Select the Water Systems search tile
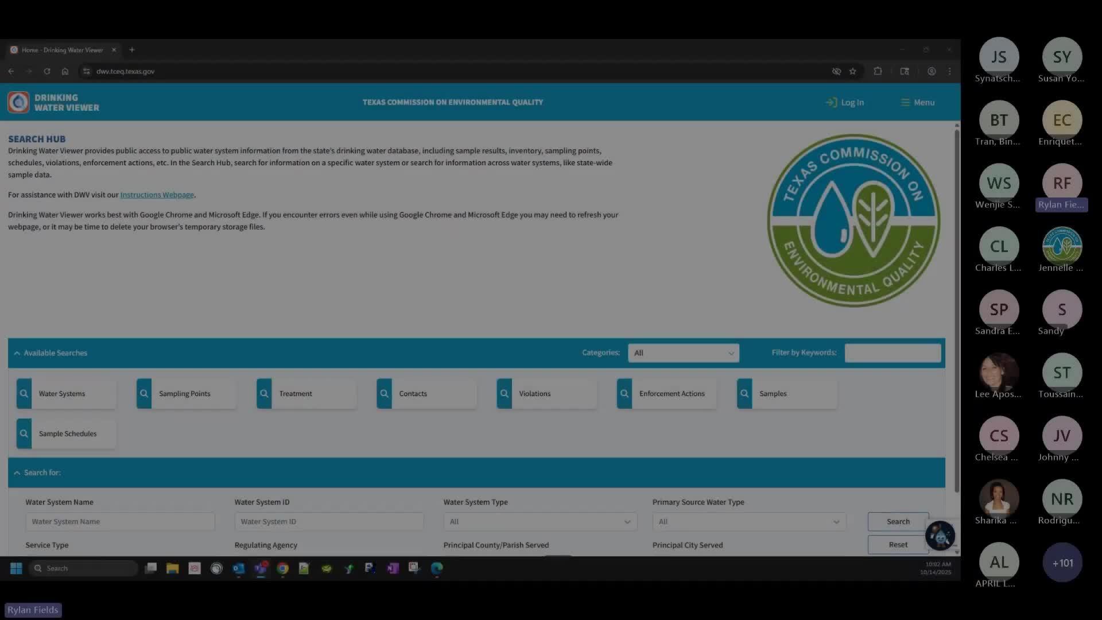1102x620 pixels. pyautogui.click(x=65, y=393)
